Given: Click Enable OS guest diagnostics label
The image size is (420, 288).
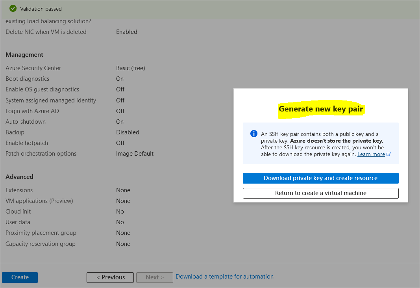Looking at the screenshot, I should tap(43, 89).
